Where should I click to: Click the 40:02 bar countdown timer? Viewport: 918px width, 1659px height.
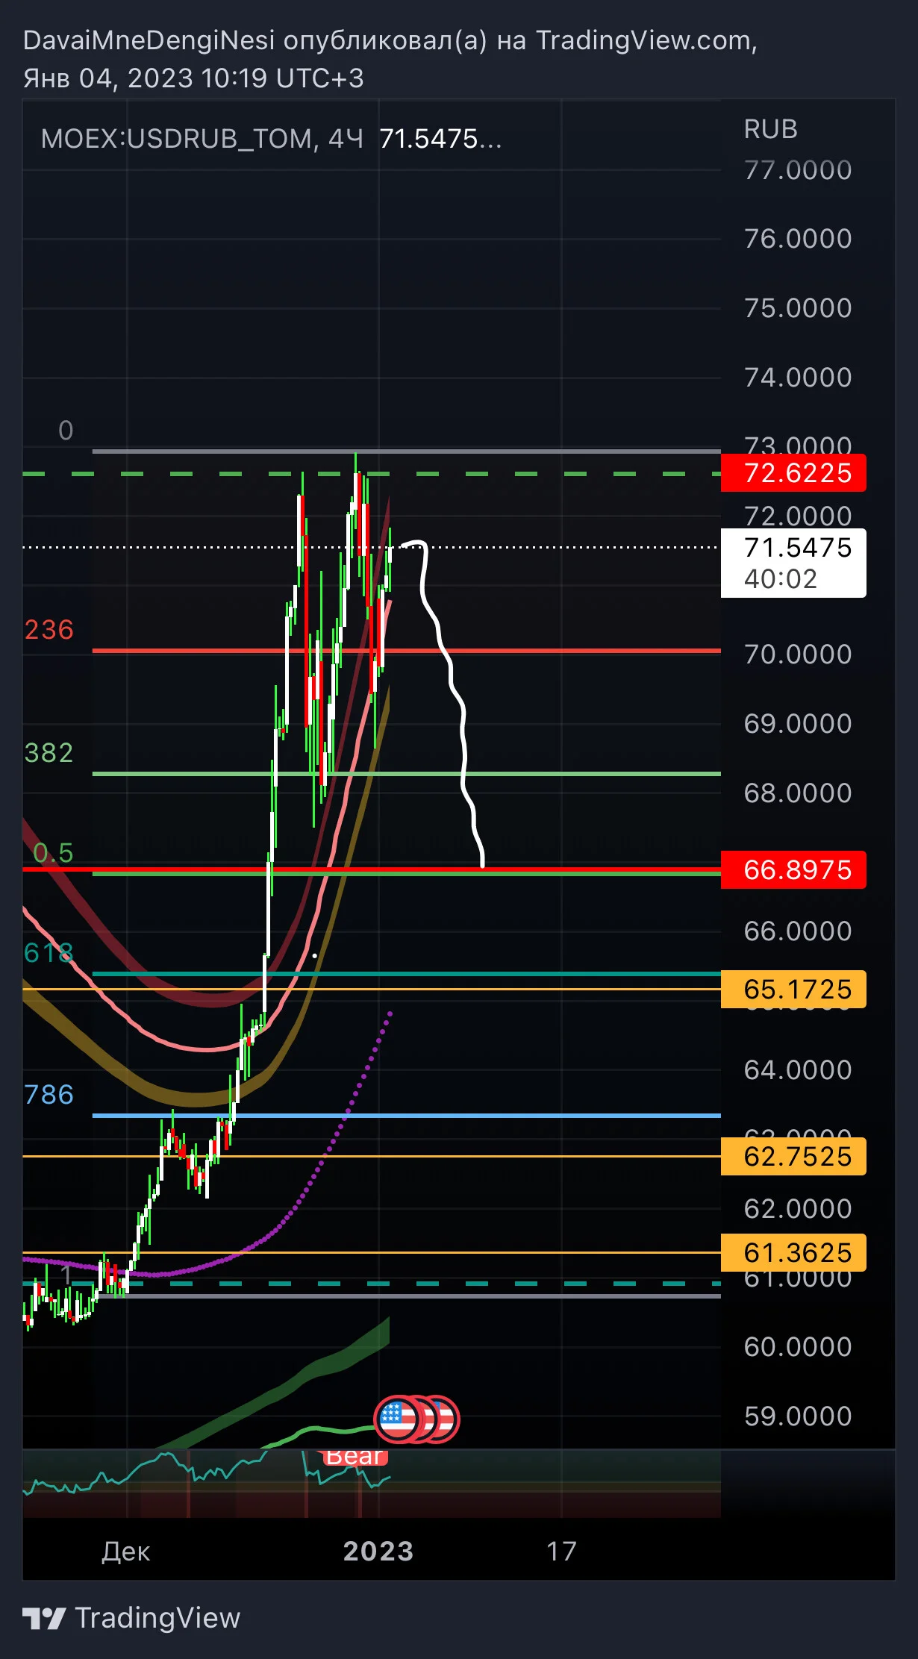coord(781,579)
